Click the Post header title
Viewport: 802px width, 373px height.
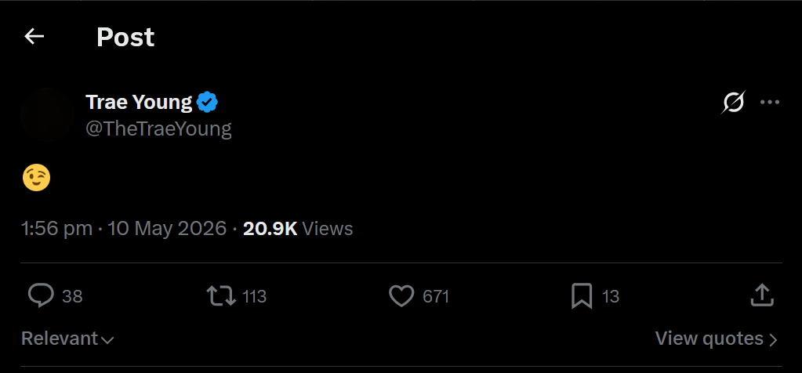point(125,38)
